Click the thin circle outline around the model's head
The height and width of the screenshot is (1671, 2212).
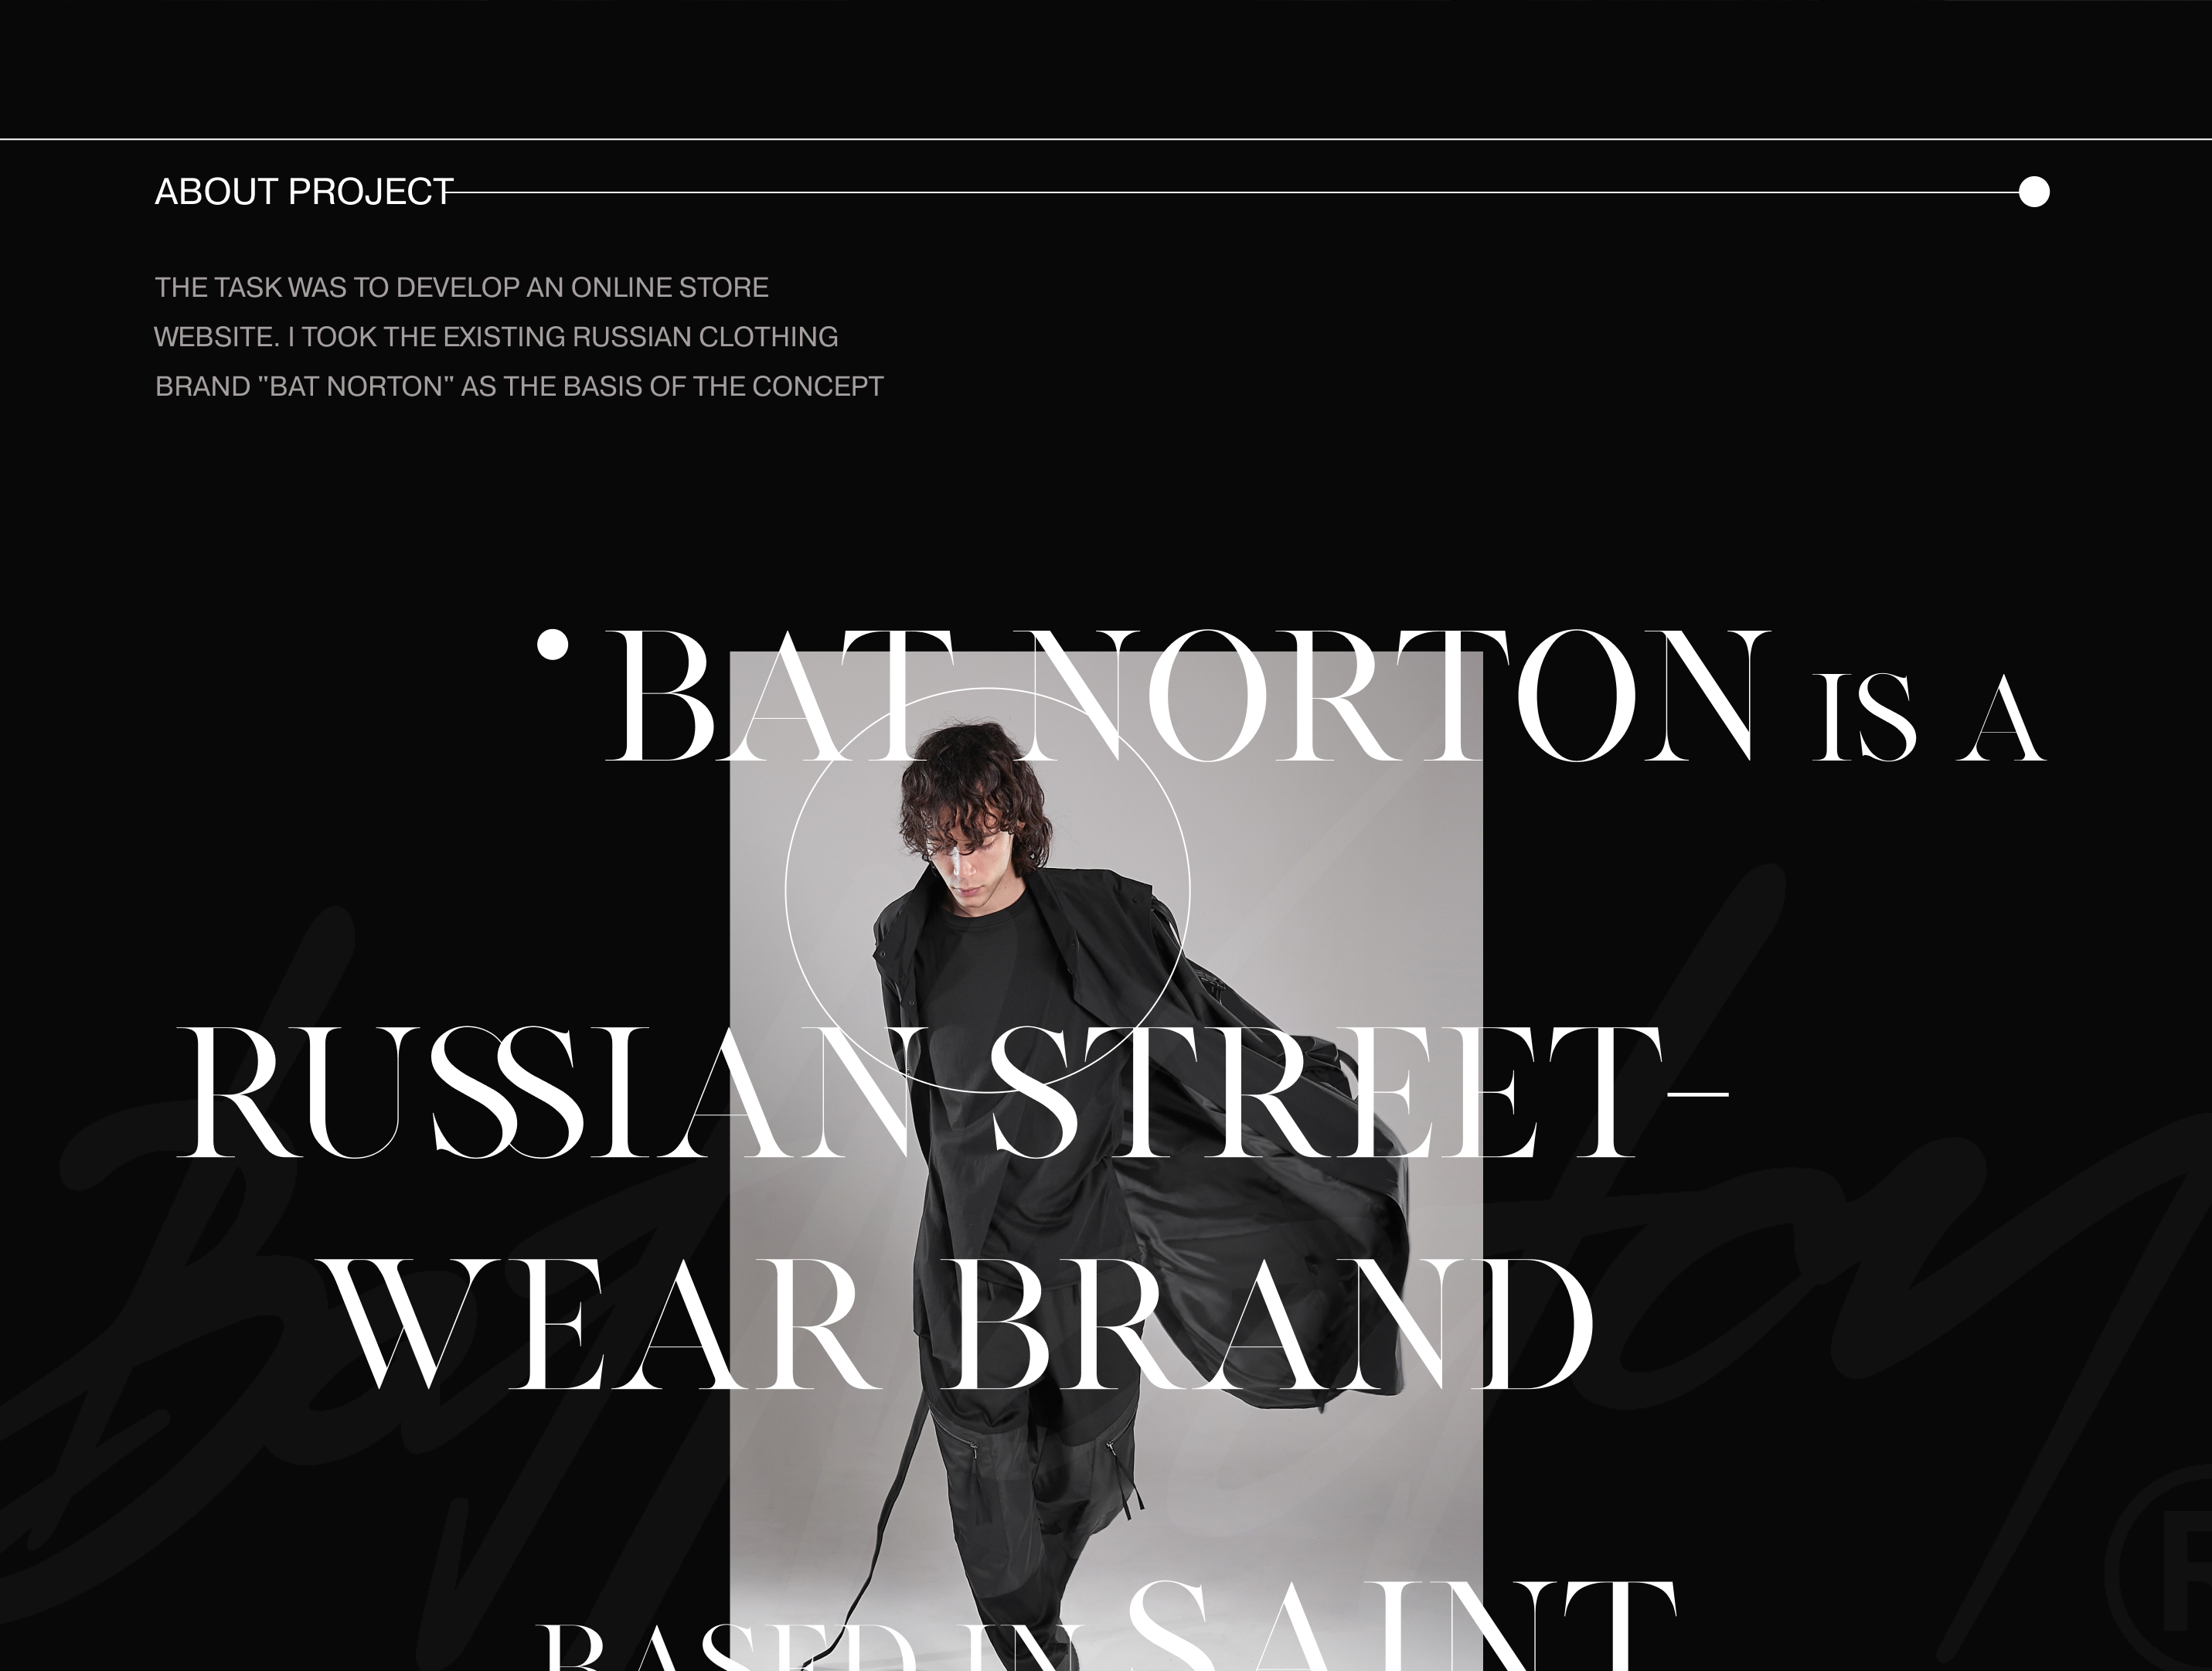[x=988, y=889]
